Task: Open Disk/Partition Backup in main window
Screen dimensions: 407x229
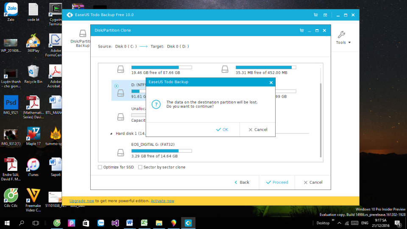Action: tap(82, 39)
